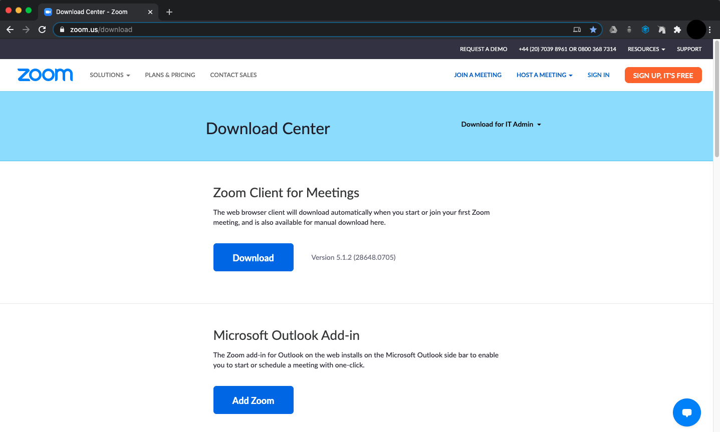The height and width of the screenshot is (432, 720).
Task: Open the Chrome three-dot menu
Action: [x=709, y=30]
